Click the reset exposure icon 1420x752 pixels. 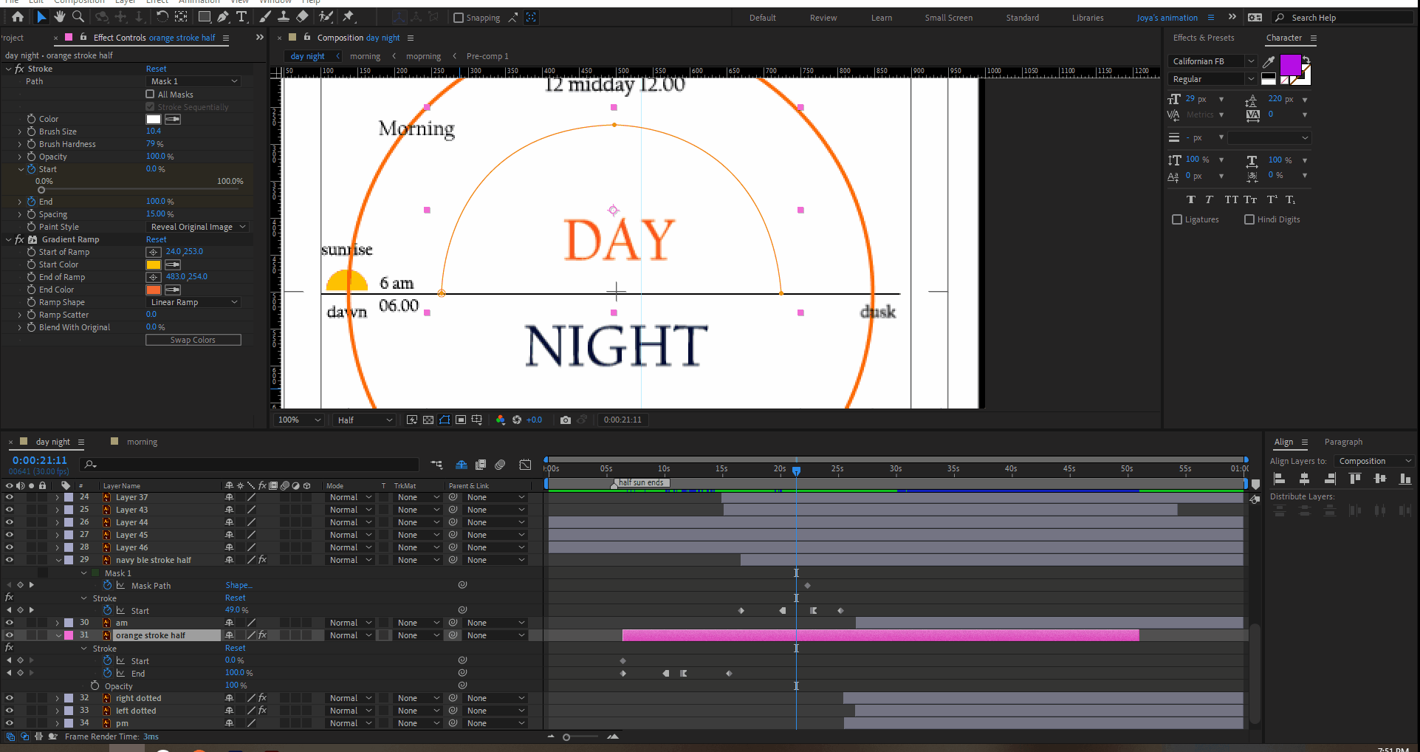(517, 420)
